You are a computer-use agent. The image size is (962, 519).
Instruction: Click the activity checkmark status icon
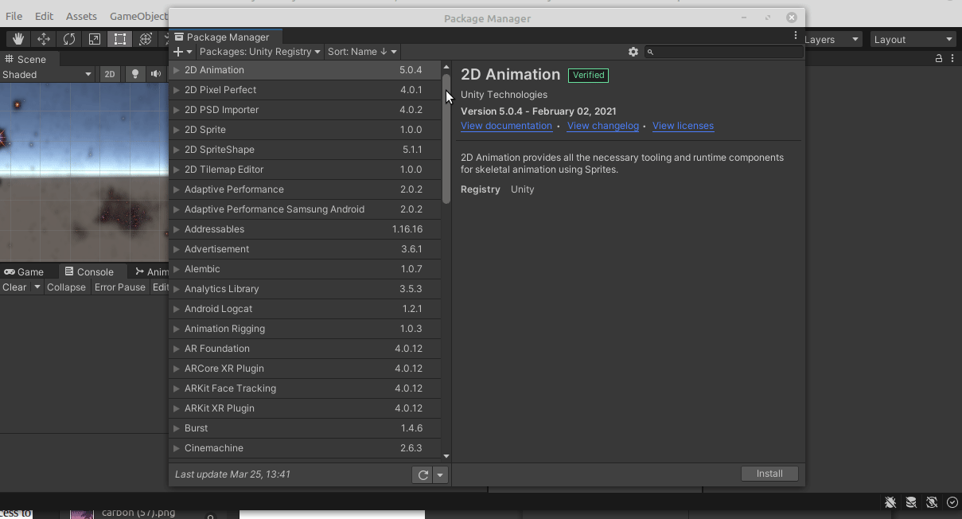pos(952,502)
